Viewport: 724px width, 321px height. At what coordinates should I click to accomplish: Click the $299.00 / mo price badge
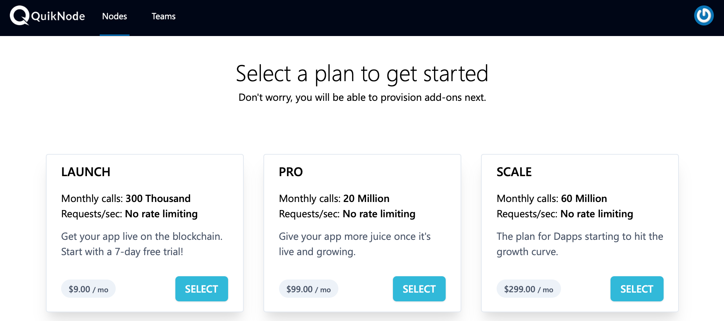529,289
